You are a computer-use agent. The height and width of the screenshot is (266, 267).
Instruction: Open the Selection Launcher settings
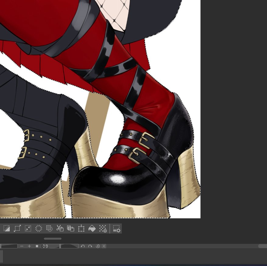116,229
